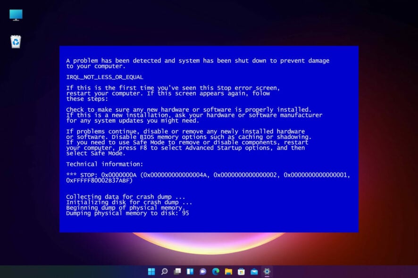Click the '*** STOP: 0x0000000A' code
The image size is (418, 278).
pyautogui.click(x=101, y=175)
